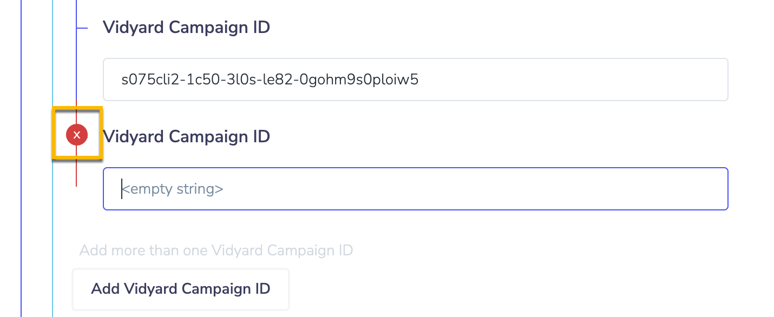Click the first Vidyard Campaign ID label

(x=186, y=27)
